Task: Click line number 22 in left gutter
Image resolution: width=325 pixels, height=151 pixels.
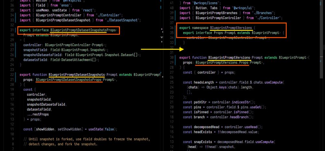Action: pos(12,75)
